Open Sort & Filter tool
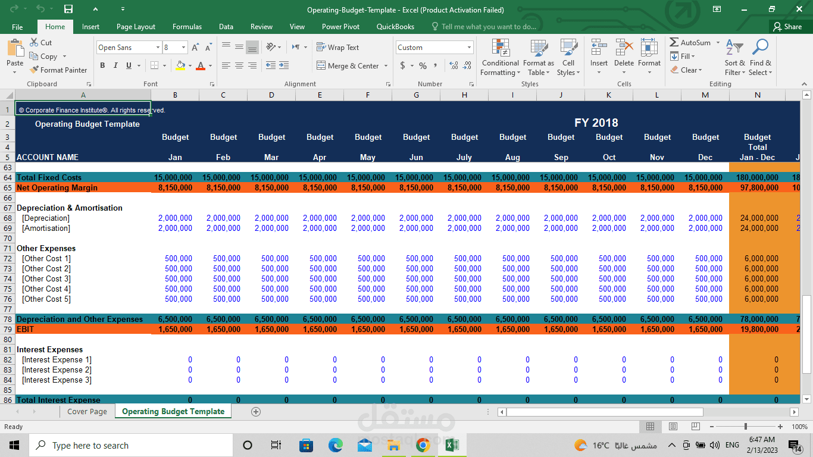 click(x=734, y=58)
